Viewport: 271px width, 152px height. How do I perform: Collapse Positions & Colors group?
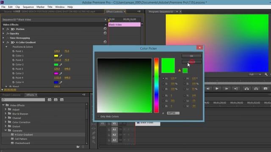tap(6, 47)
